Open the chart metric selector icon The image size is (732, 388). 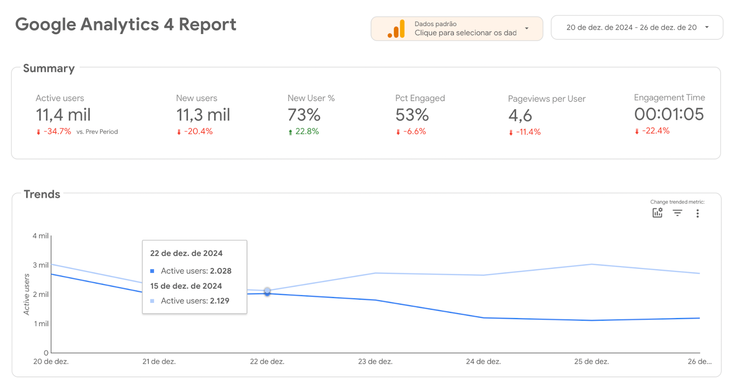[x=657, y=213]
